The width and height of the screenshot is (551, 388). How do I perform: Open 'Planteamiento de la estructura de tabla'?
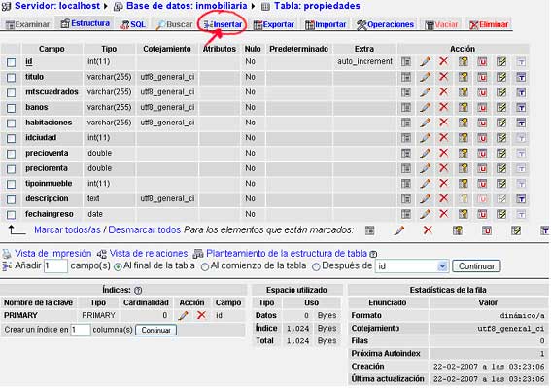click(287, 253)
